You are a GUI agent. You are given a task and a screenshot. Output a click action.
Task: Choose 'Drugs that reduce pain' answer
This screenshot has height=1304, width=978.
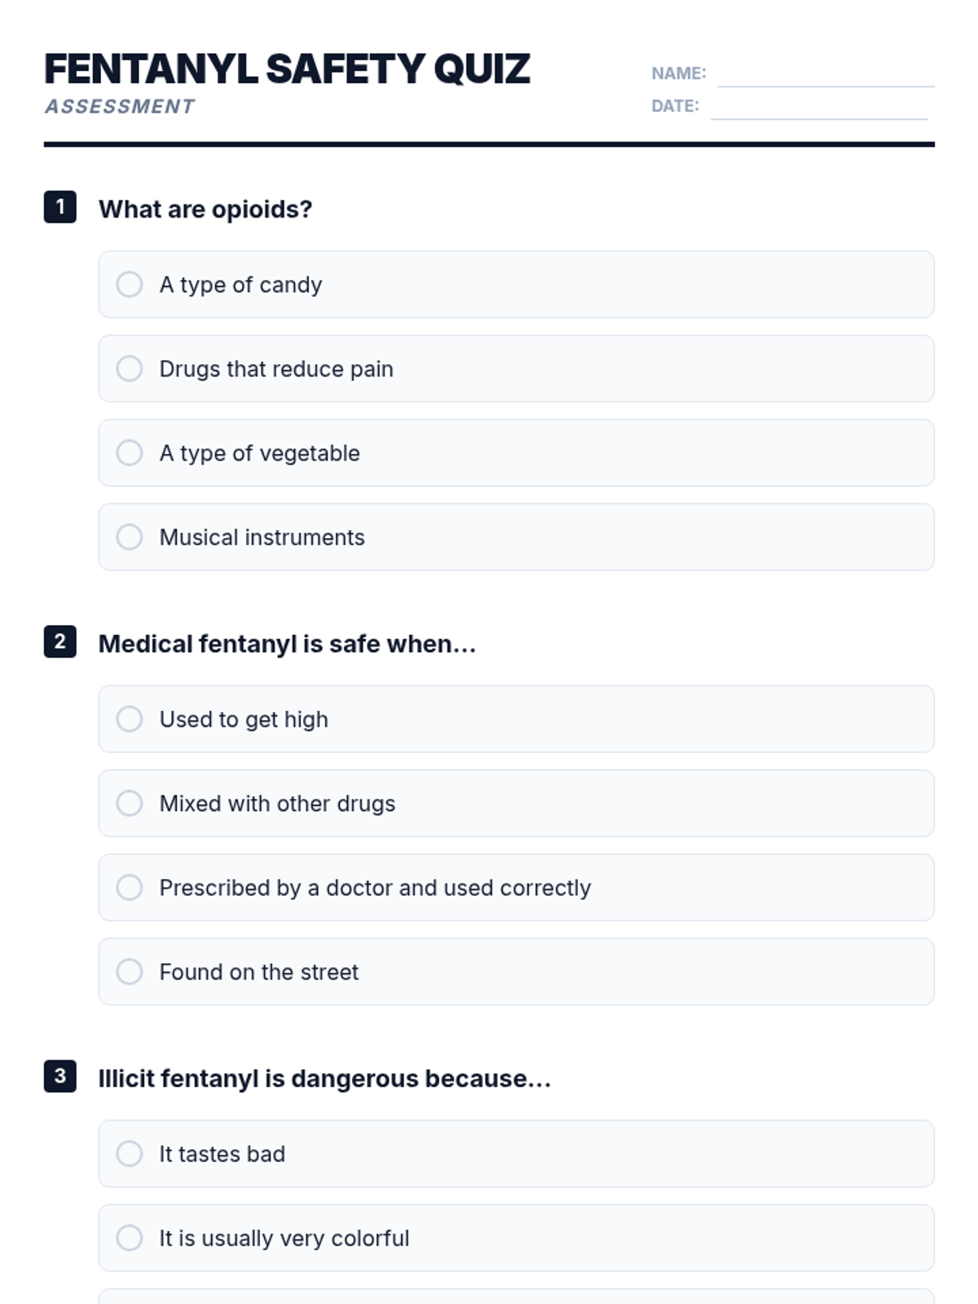click(130, 368)
